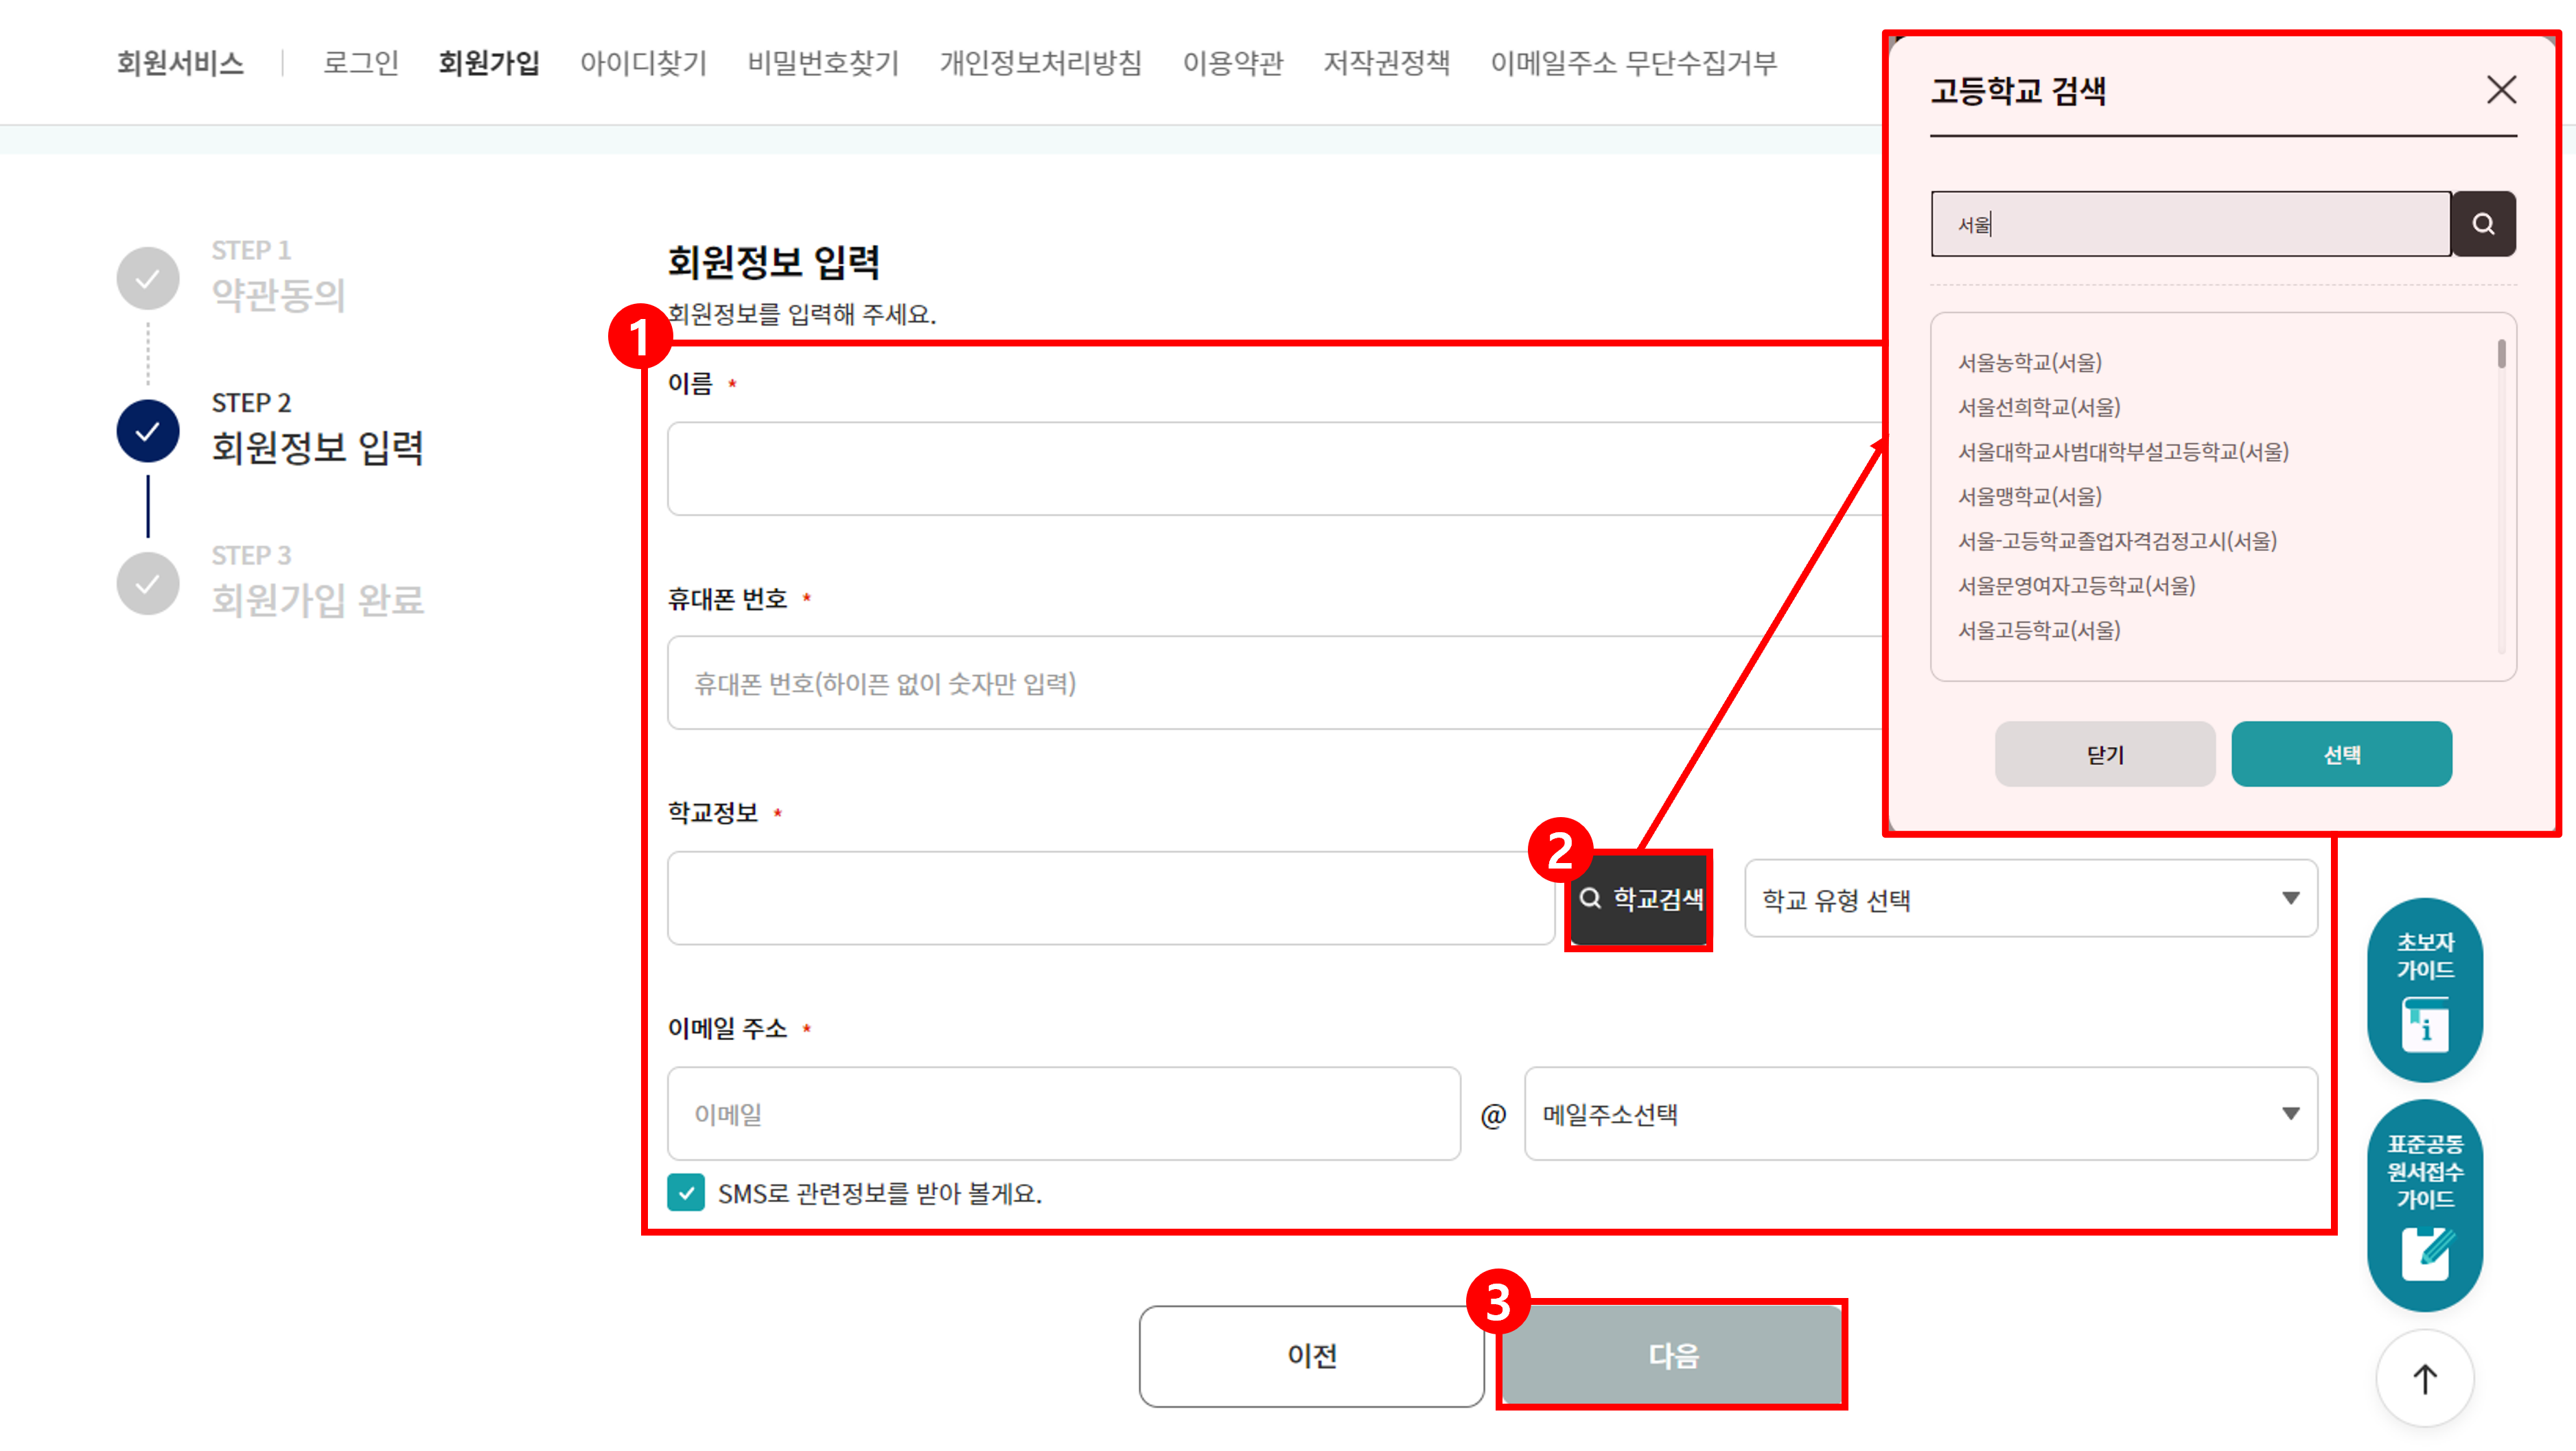Click the school list scrollbar thumb
Screen dimensions: 2576x1451
[2502, 354]
